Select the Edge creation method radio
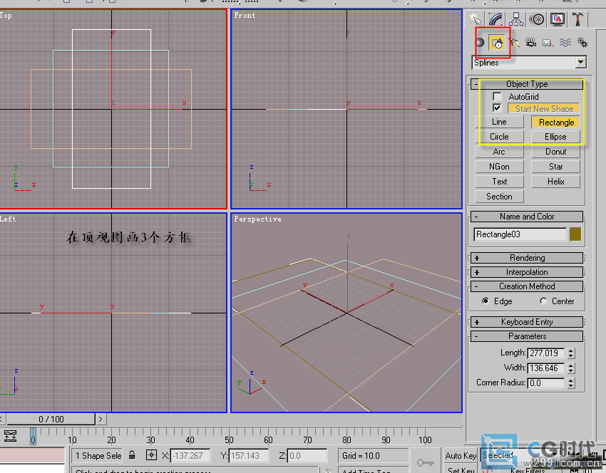Image resolution: width=606 pixels, height=473 pixels. pyautogui.click(x=486, y=301)
